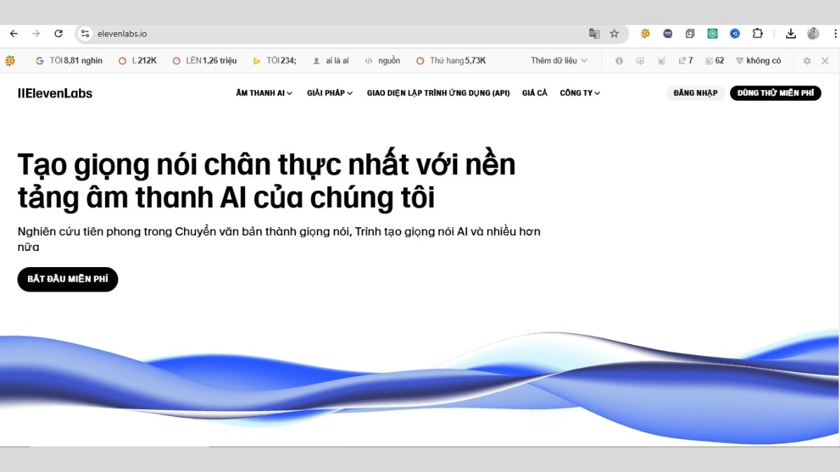
Task: Expand the CÔNG TY menu
Action: tap(580, 93)
